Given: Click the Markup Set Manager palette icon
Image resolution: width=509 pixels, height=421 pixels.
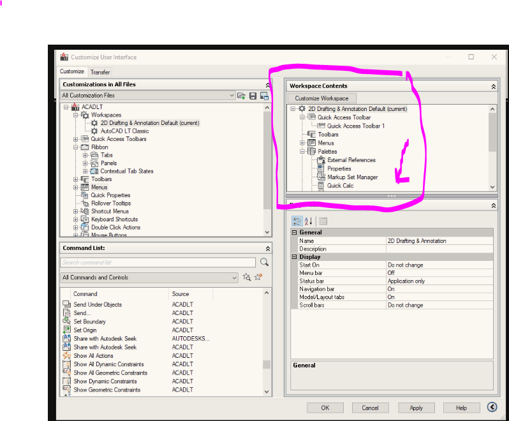Looking at the screenshot, I should pyautogui.click(x=321, y=177).
